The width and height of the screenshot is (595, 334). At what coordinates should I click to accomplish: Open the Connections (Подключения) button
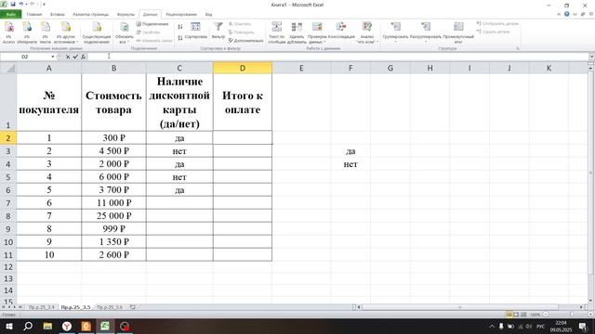(152, 24)
